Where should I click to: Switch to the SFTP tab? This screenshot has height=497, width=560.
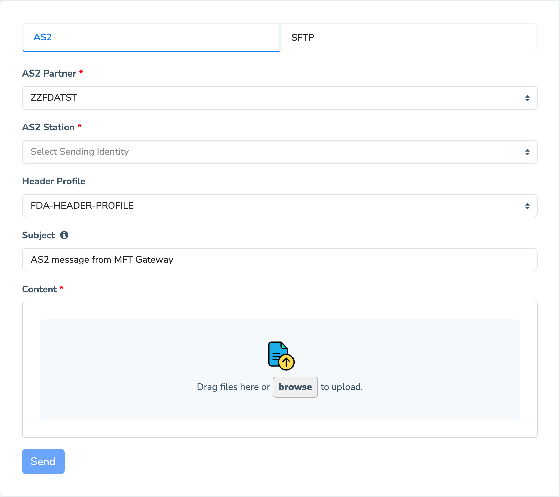click(409, 37)
